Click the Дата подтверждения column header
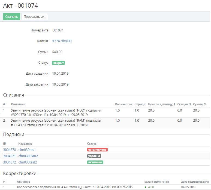 (x=195, y=182)
